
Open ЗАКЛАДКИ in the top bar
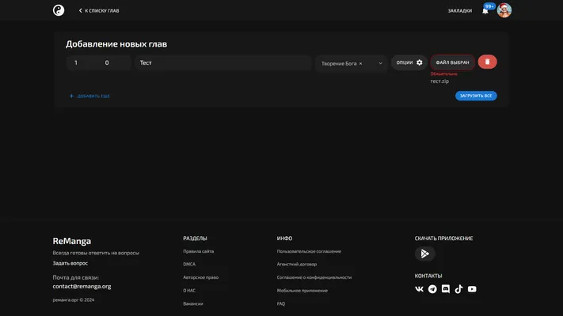click(459, 11)
